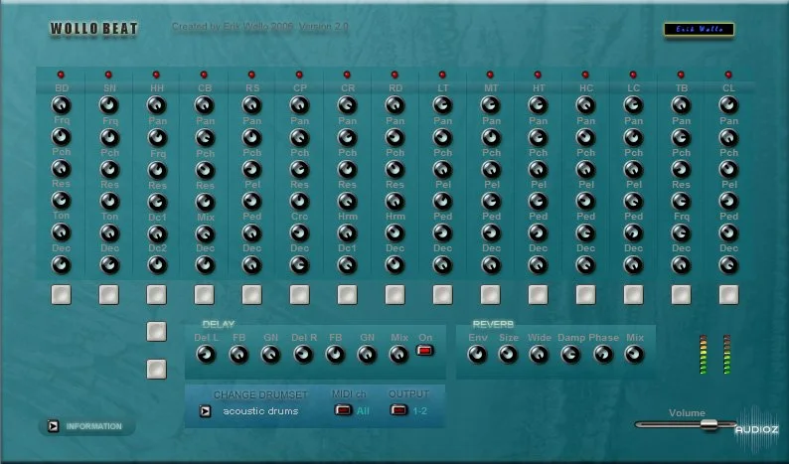Trigger the CP pad button
The width and height of the screenshot is (789, 464).
[300, 295]
